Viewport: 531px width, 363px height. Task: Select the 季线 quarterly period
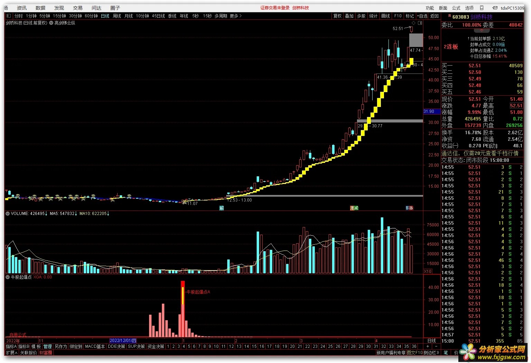click(x=172, y=16)
